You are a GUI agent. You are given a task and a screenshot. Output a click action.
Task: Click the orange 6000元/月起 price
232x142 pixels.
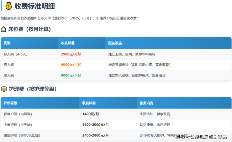click(x=71, y=65)
